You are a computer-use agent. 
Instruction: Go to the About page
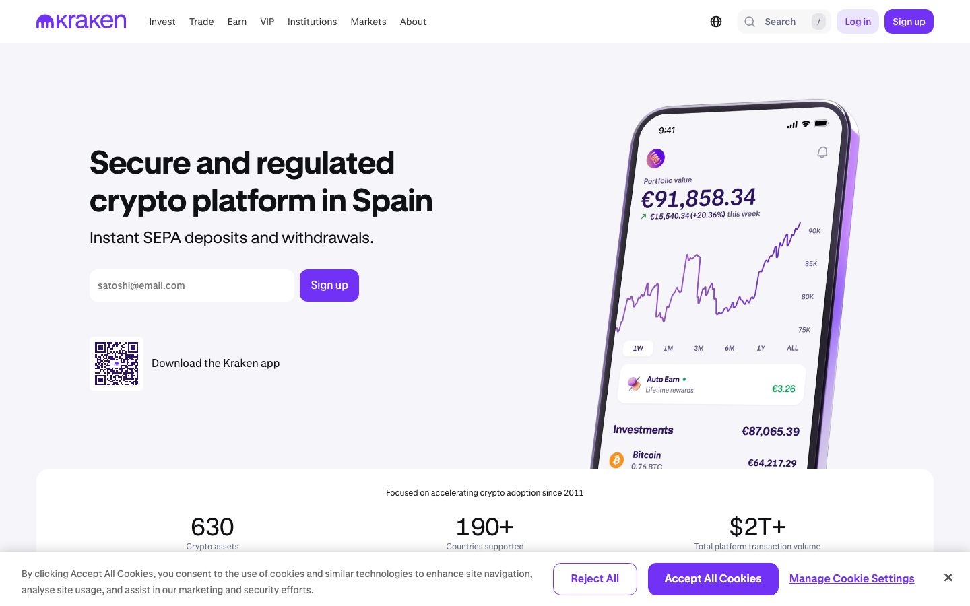pos(413,22)
